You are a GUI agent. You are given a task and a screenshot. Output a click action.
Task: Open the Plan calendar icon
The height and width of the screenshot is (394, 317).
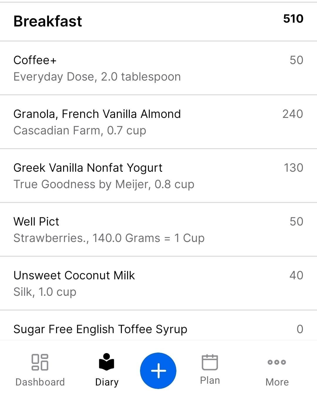210,362
